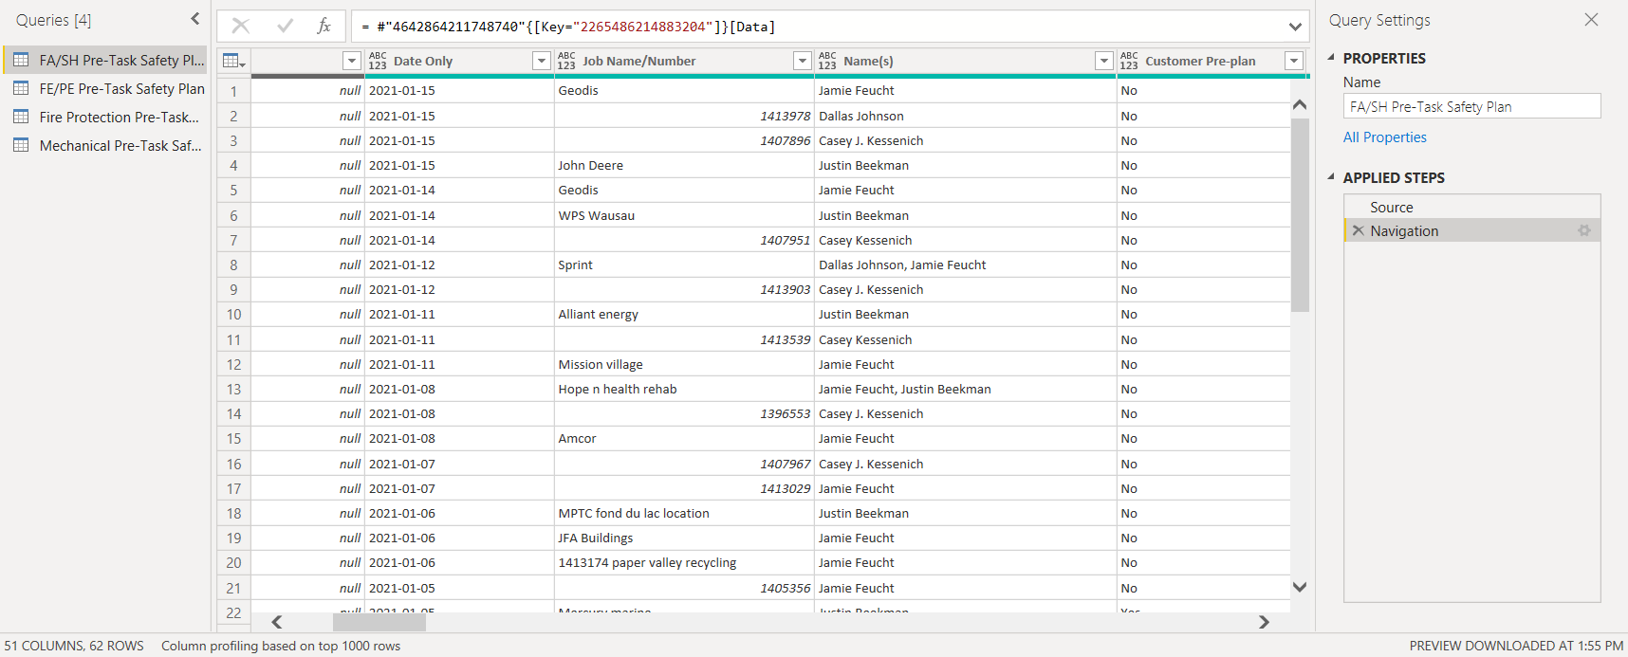The width and height of the screenshot is (1628, 657).
Task: Select the 1413978 job number cell
Action: (684, 116)
